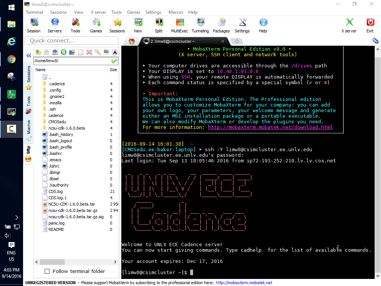This screenshot has height=286, width=381.
Task: Open the Tunneling tool
Action: (200, 25)
